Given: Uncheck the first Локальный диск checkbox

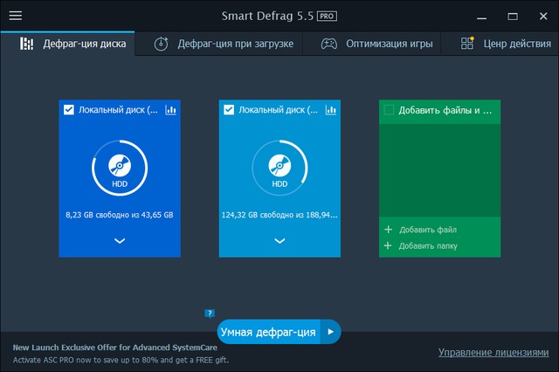Looking at the screenshot, I should pos(69,110).
